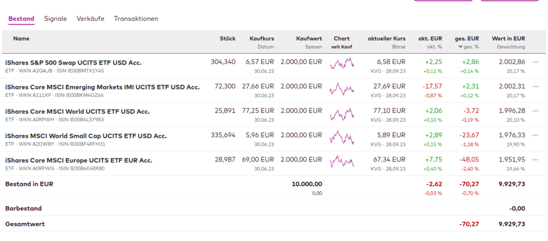Sort table by Wert in EUR column

[x=509, y=39]
